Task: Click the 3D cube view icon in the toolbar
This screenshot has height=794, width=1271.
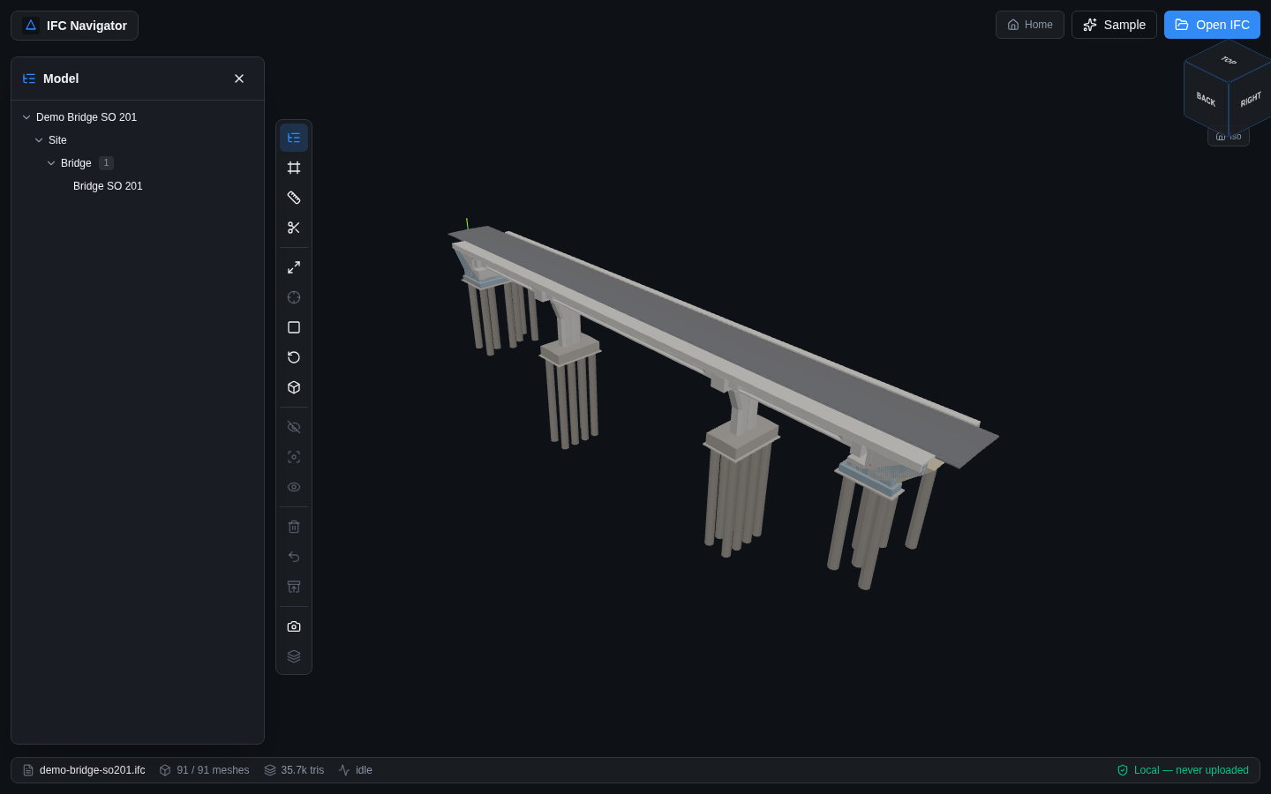Action: tap(294, 387)
